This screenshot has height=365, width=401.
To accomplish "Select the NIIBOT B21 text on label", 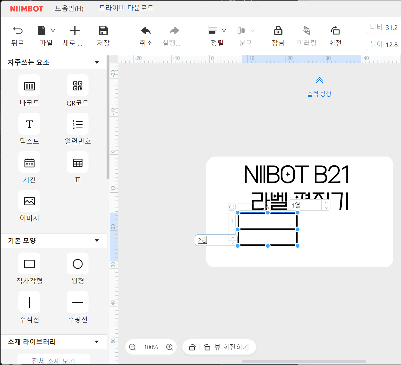I will [297, 175].
